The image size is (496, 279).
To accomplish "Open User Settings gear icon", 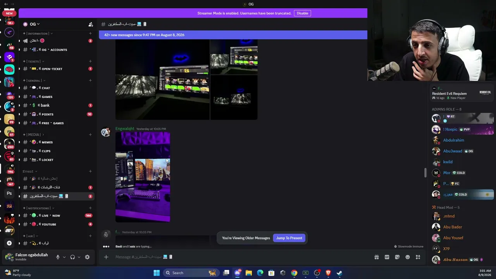I will pos(87,257).
